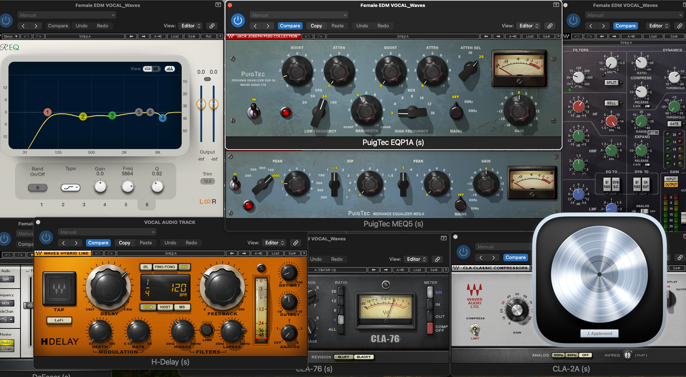Select band 4 tab in REQ
Viewport: 686px width, 377px height.
click(104, 205)
